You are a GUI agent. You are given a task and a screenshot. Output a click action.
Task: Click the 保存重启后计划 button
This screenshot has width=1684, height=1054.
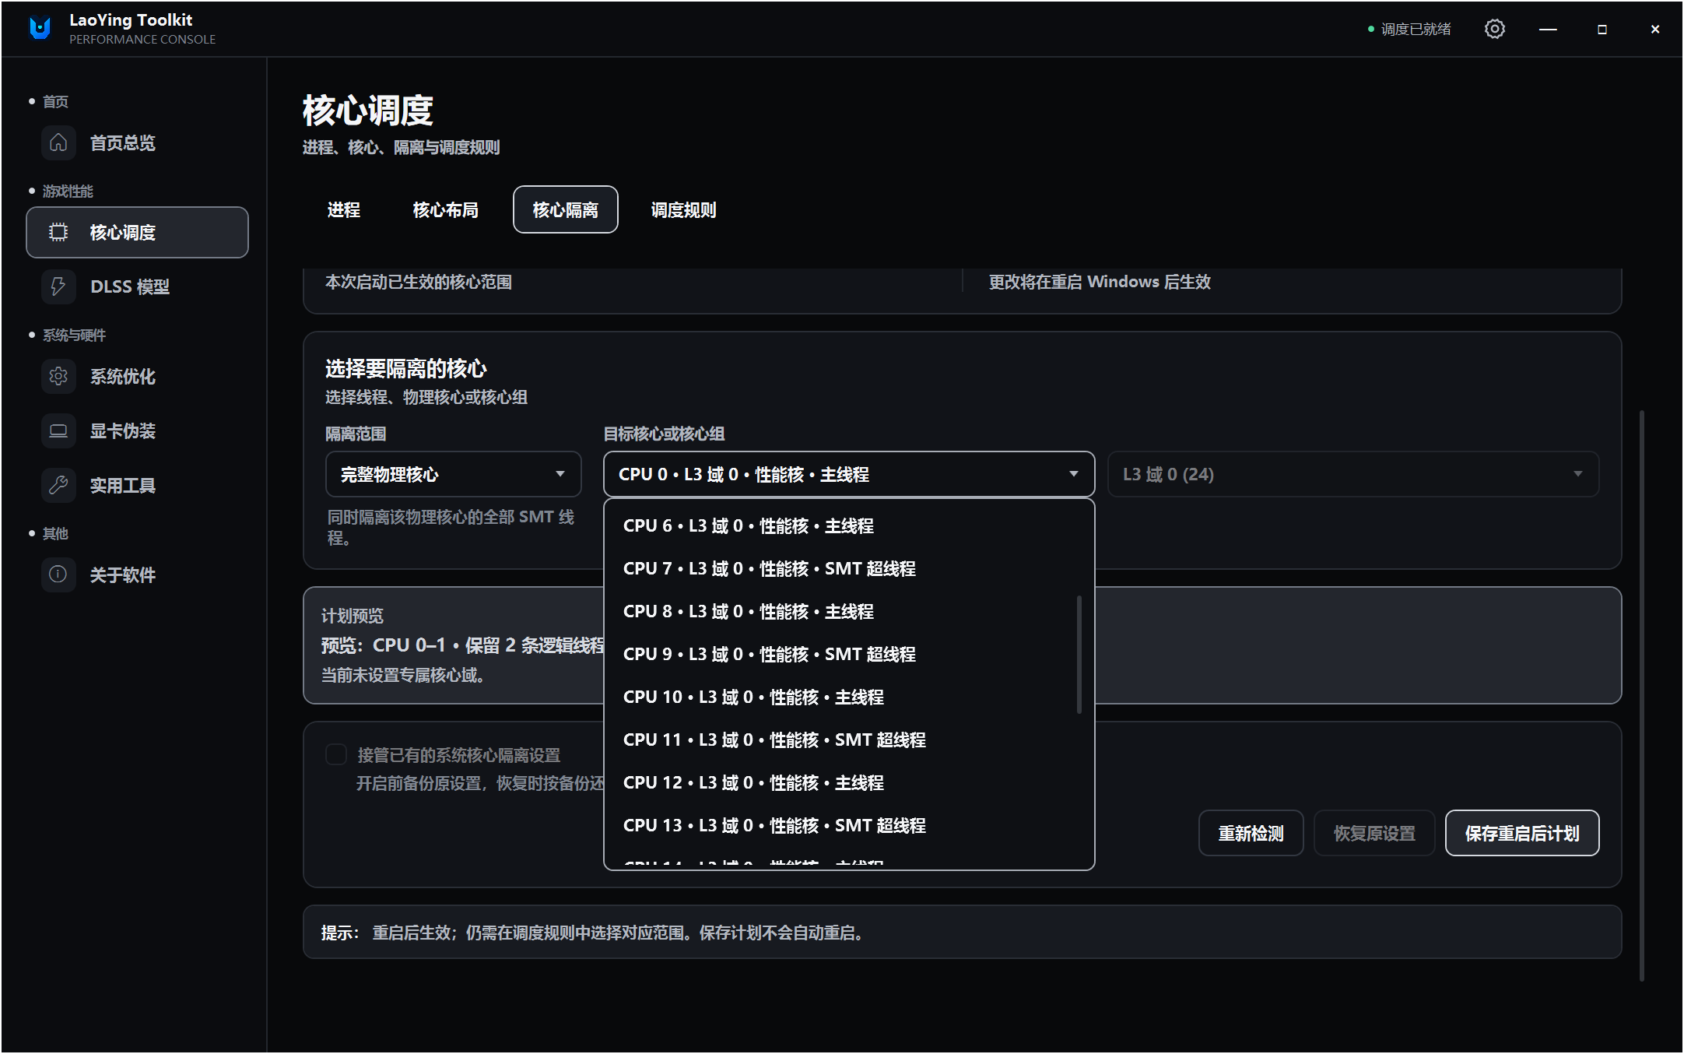click(1522, 833)
